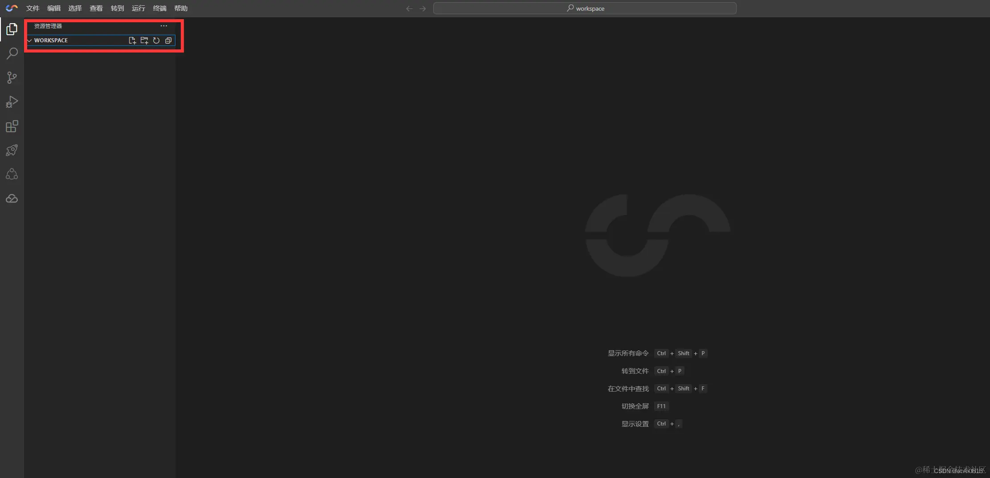Click the 显示设置 hint text
The width and height of the screenshot is (990, 478).
pyautogui.click(x=635, y=424)
